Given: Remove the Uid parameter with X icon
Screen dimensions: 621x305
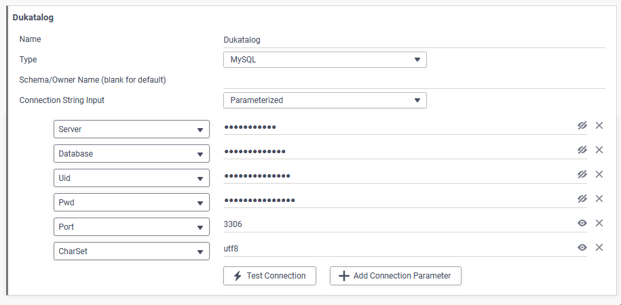Looking at the screenshot, I should (599, 174).
